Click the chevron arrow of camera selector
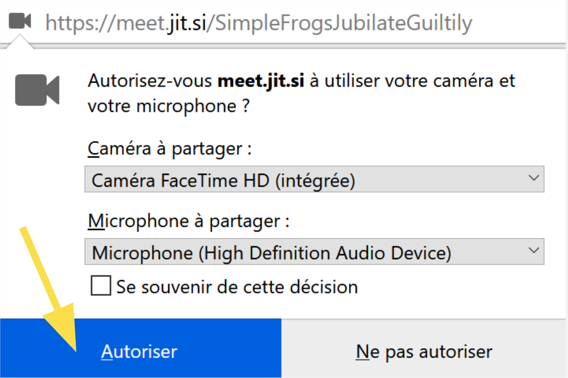Viewport: 568px width, 378px height. coord(534,178)
